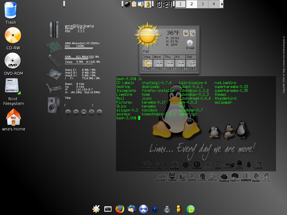The height and width of the screenshot is (215, 287).
Task: Click the panel handle left of the bomb icon
Action: tap(122, 4)
